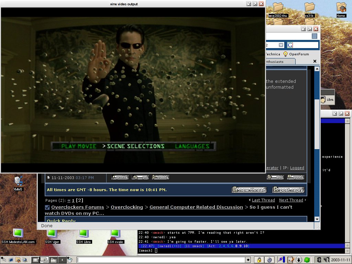352x264 pixels.
Task: Select PLAY MOVIE in the DVD menu
Action: [79, 146]
